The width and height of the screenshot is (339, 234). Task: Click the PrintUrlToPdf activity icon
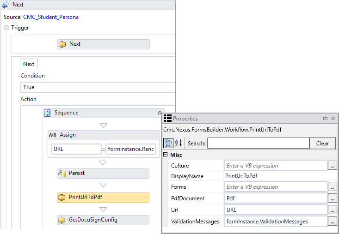[62, 197]
